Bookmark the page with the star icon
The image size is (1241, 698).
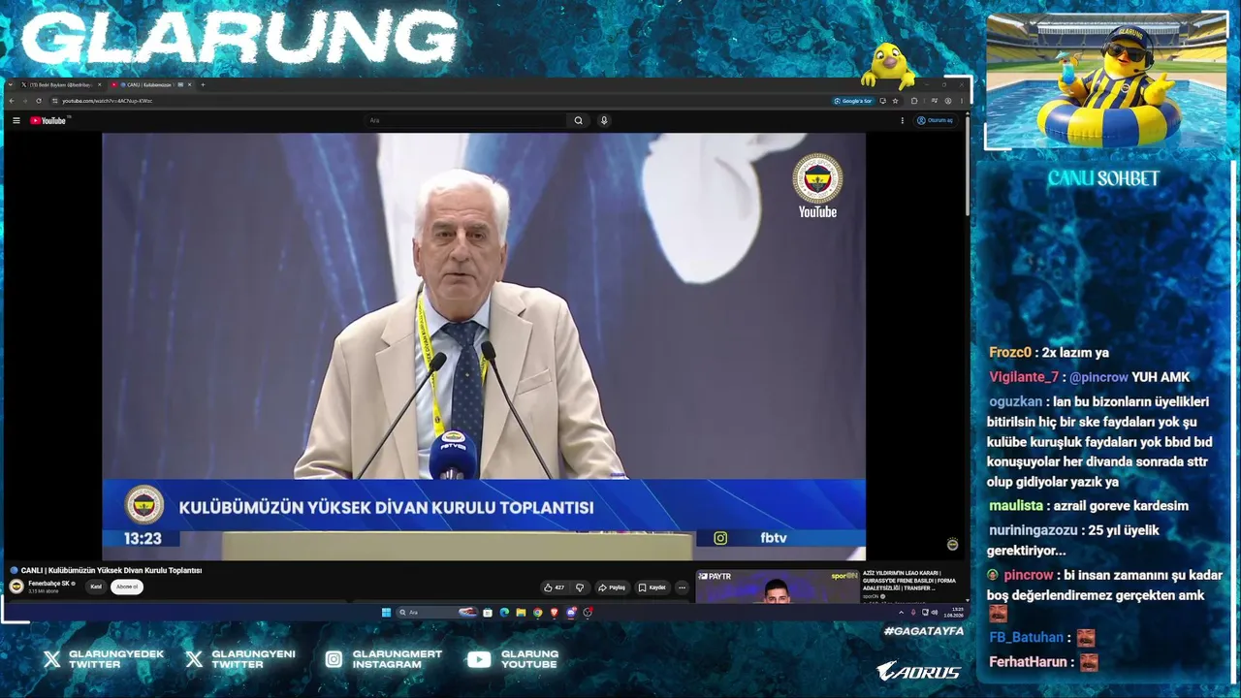pos(895,101)
